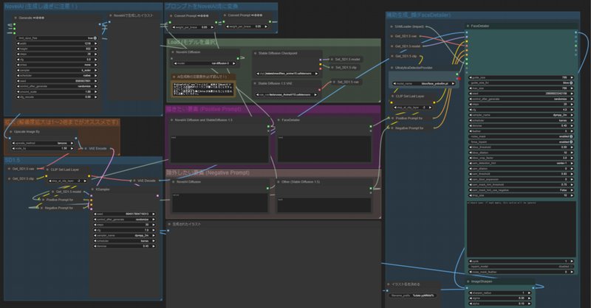Click the Positive Prompt text box for NovelAI and StableDiffusion
This screenshot has height=308, width=591.
pyautogui.click(x=219, y=149)
